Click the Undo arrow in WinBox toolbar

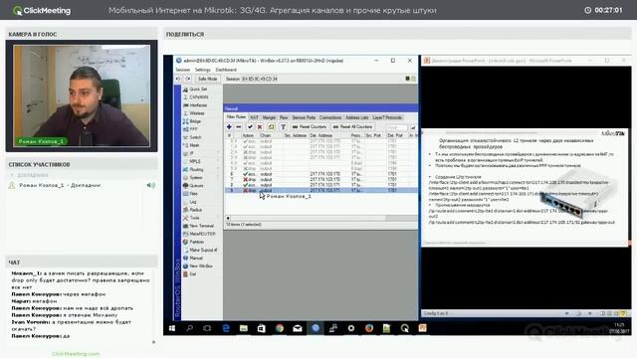pyautogui.click(x=178, y=79)
